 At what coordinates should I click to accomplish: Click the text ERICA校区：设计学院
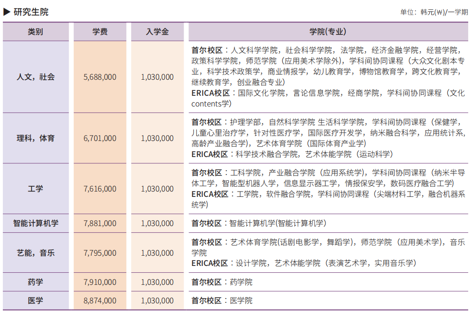[229, 263]
